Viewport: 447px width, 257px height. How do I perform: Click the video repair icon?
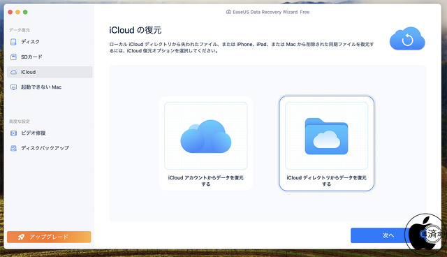click(x=13, y=133)
